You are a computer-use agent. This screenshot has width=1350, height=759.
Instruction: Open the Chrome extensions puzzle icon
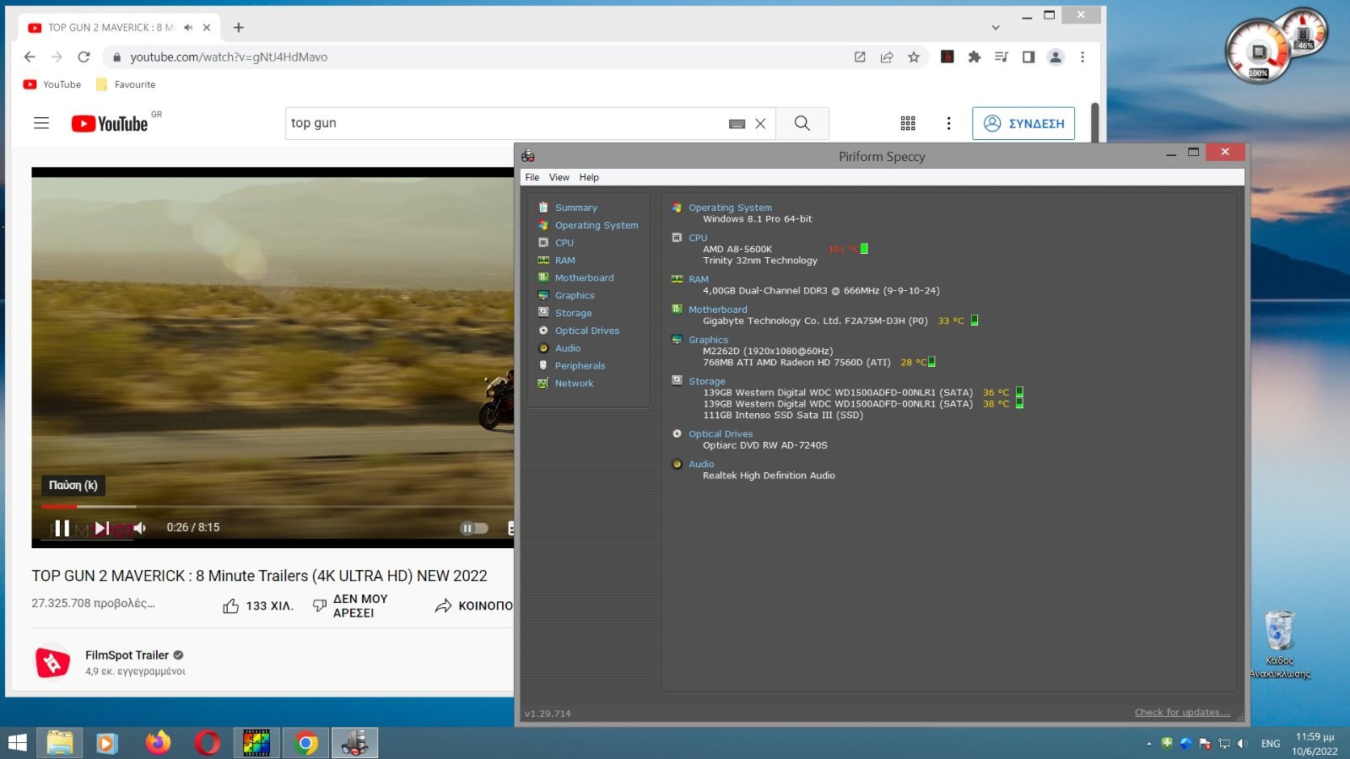click(975, 57)
